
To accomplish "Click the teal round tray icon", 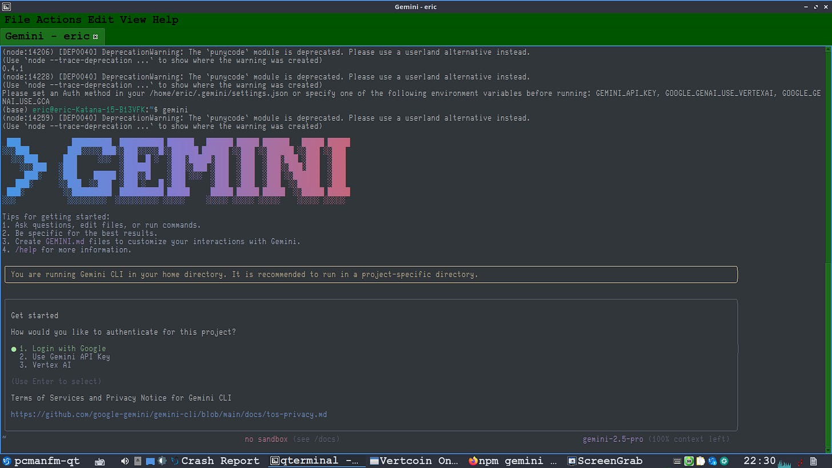I will pyautogui.click(x=724, y=461).
